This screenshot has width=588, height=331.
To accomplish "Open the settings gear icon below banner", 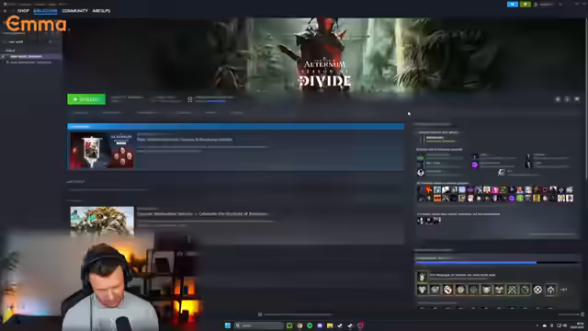I will click(558, 99).
